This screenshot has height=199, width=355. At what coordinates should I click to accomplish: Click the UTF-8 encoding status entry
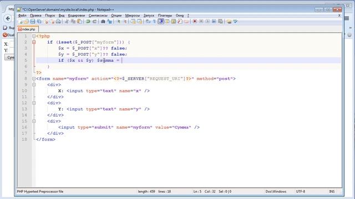[x=301, y=192]
